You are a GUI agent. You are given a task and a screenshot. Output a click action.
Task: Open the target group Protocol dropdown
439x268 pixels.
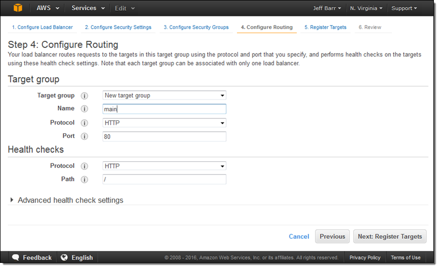tap(164, 123)
